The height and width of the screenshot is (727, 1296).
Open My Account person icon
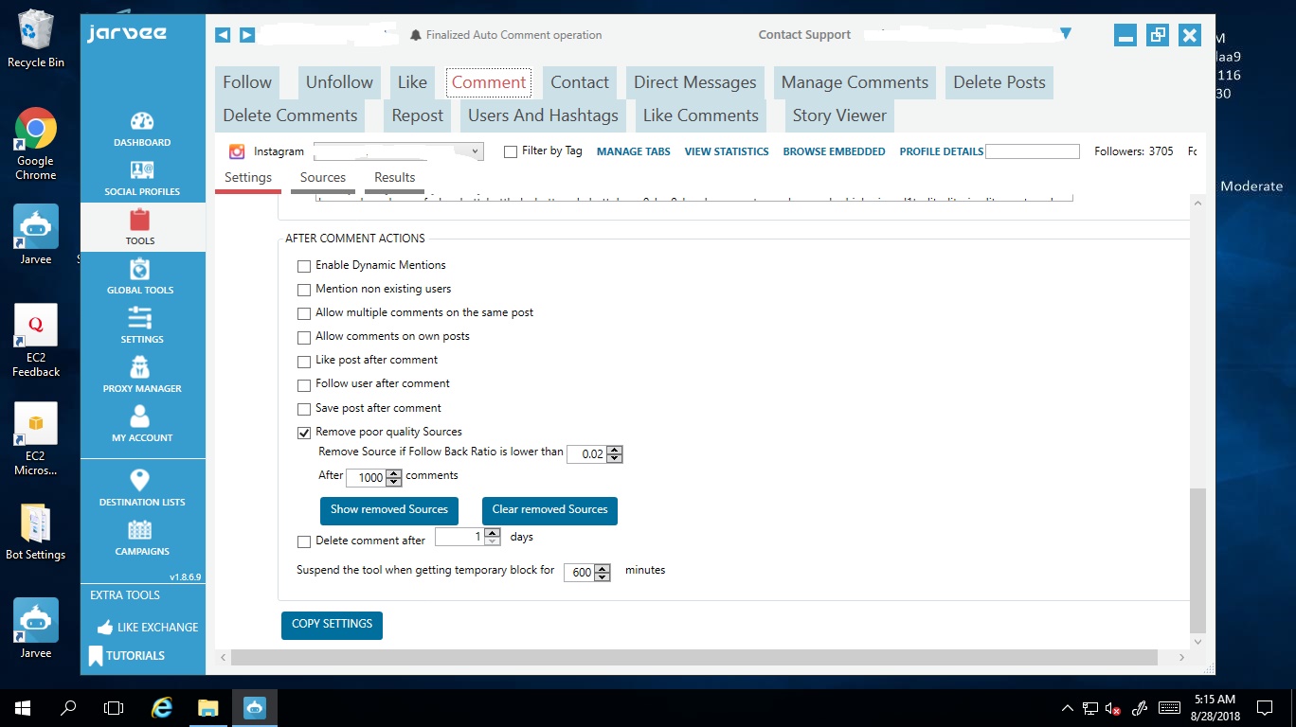pos(140,417)
